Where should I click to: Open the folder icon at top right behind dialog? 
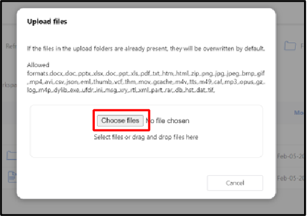(290, 46)
